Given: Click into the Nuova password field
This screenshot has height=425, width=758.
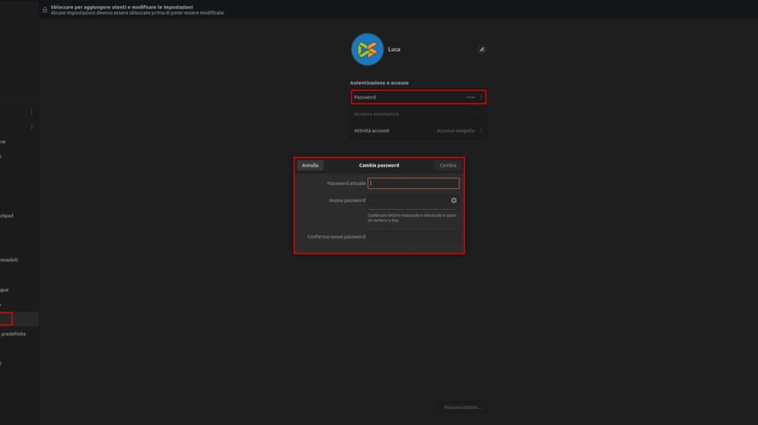Looking at the screenshot, I should point(408,200).
